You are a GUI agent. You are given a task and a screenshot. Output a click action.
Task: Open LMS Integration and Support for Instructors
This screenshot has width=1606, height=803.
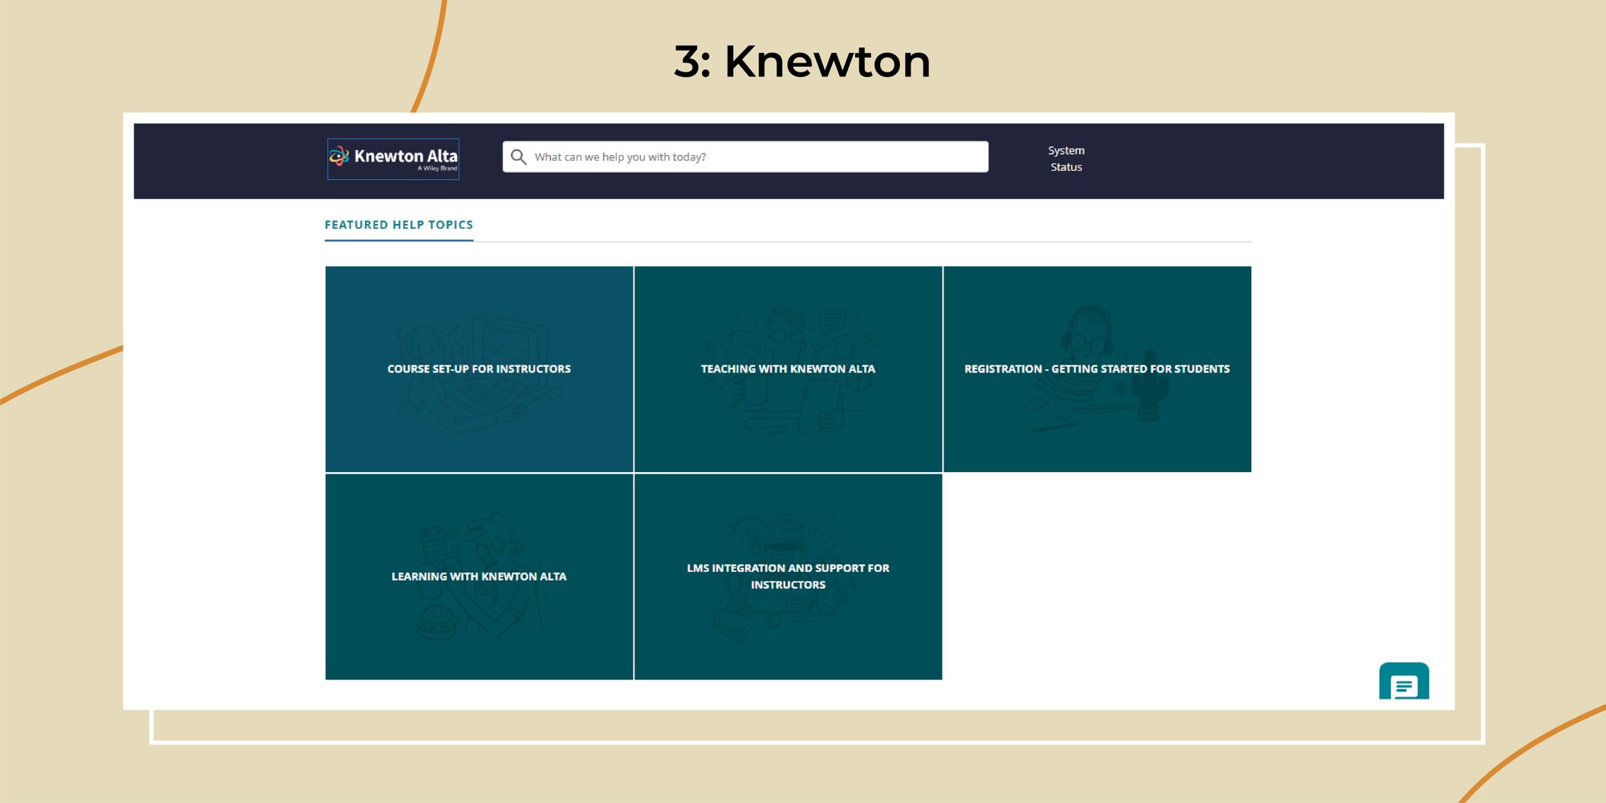pyautogui.click(x=789, y=576)
